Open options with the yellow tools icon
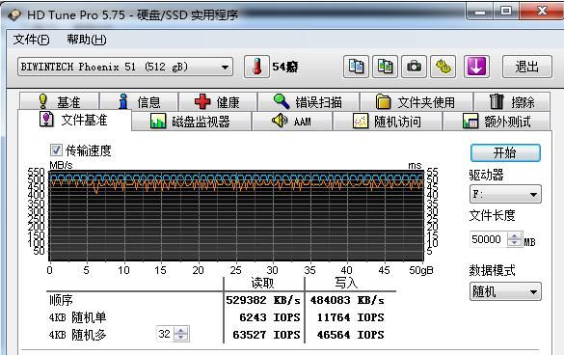 [443, 67]
